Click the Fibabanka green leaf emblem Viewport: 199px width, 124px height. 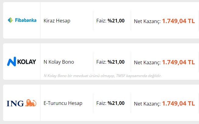click(x=10, y=20)
